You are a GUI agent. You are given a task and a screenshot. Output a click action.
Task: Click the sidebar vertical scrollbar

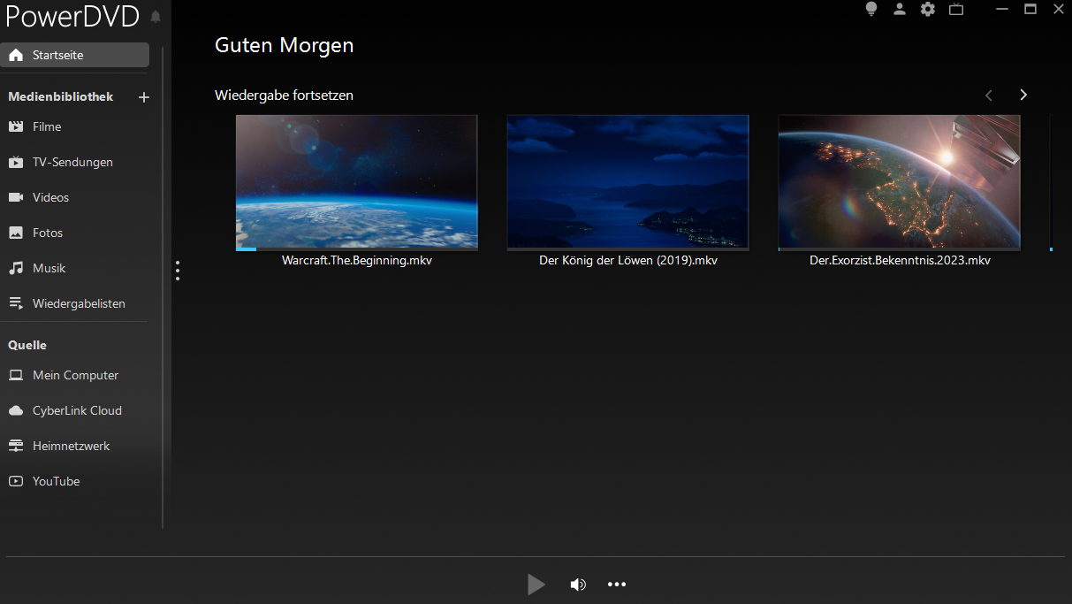pos(163,287)
